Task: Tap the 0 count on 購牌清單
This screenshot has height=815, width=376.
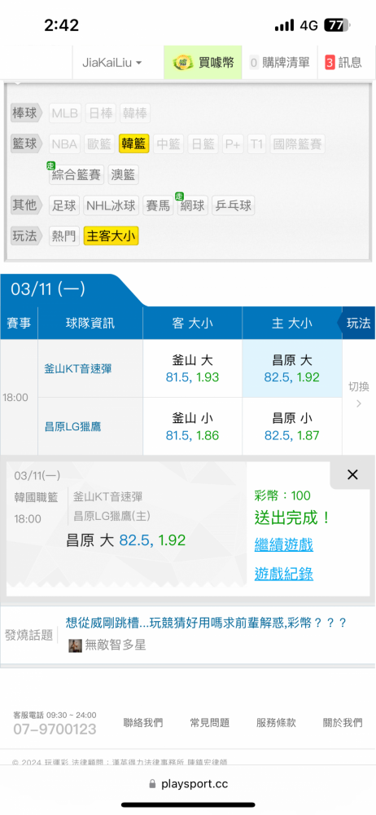Action: point(254,63)
